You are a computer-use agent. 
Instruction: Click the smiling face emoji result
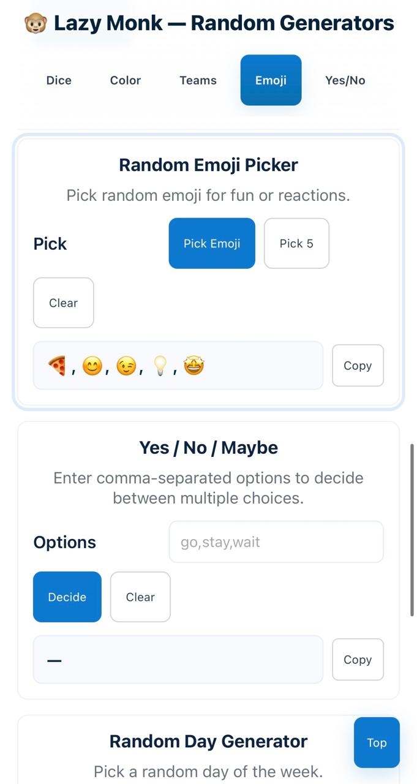[92, 366]
